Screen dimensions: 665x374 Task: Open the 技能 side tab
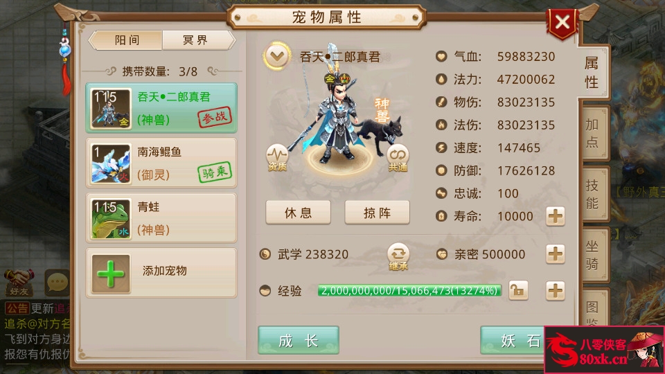[x=592, y=194]
